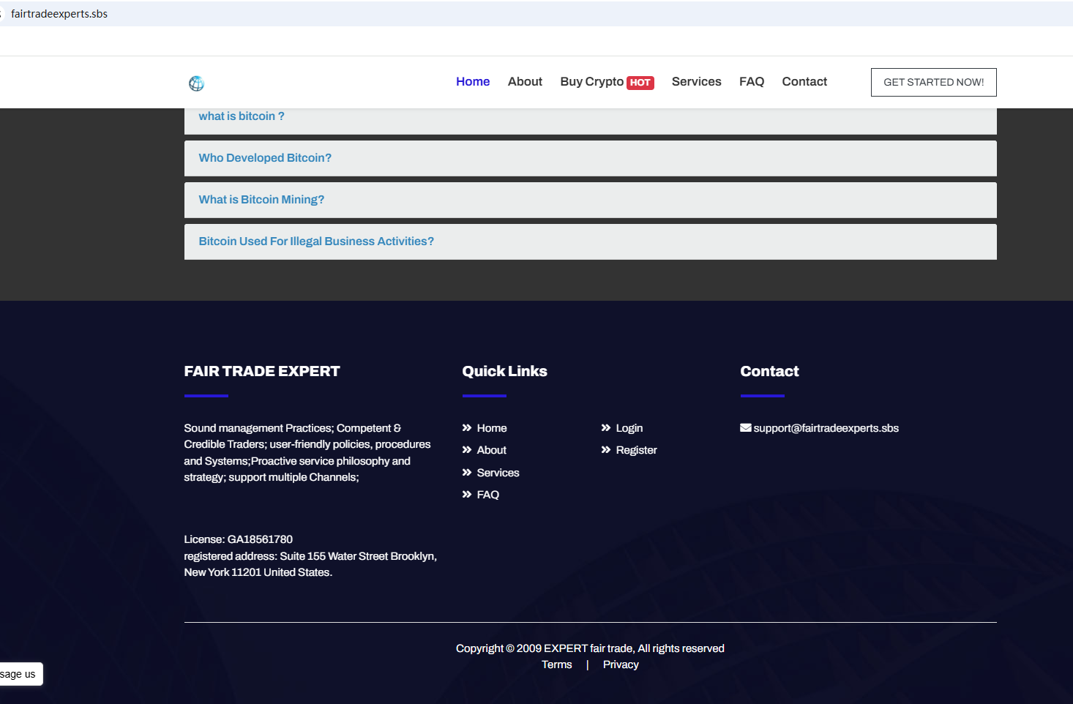1073x704 pixels.
Task: Click the double-chevron icon next to Login
Action: [606, 428]
